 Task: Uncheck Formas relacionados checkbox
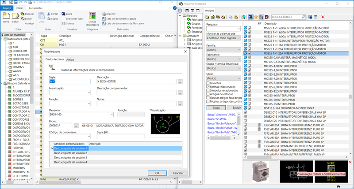208,86
